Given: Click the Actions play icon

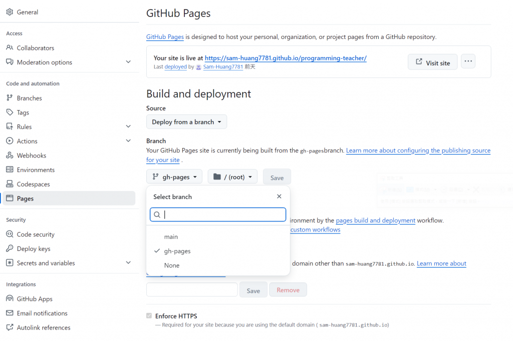Looking at the screenshot, I should click(10, 141).
